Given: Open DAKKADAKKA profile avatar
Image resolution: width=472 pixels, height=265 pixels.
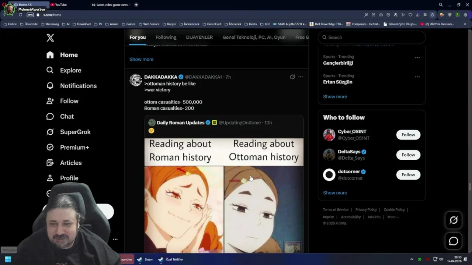Looking at the screenshot, I should click(136, 80).
